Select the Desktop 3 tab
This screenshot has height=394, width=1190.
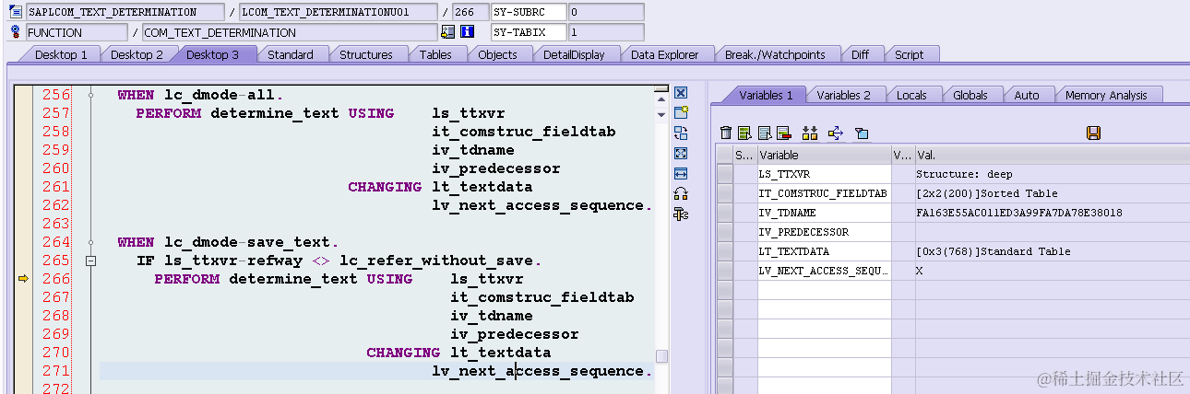(x=212, y=54)
